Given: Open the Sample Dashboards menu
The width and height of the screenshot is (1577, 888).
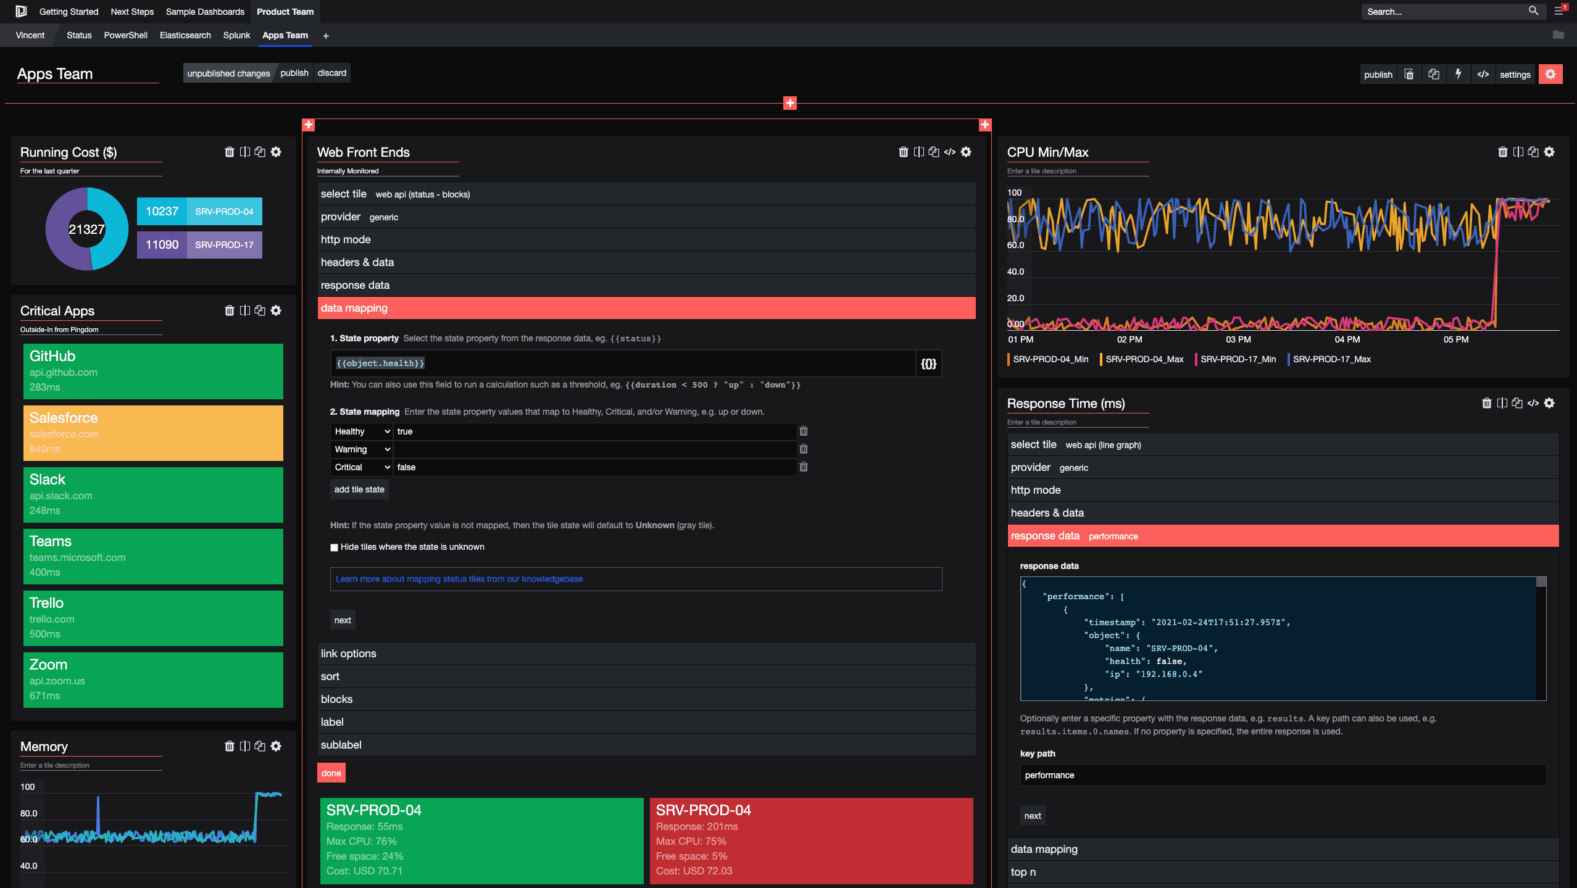Looking at the screenshot, I should (205, 12).
